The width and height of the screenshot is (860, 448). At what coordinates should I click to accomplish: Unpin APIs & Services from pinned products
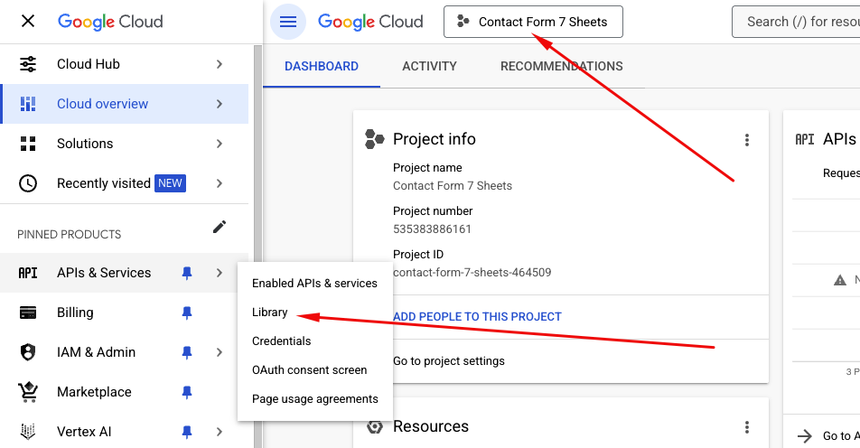pyautogui.click(x=187, y=273)
